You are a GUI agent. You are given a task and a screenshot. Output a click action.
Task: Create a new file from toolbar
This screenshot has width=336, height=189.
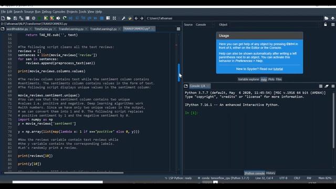[3, 18]
